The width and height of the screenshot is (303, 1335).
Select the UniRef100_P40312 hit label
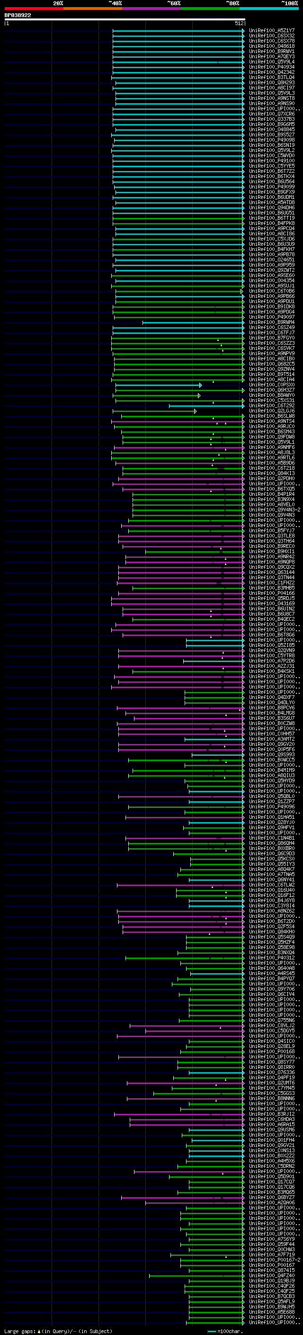pyautogui.click(x=272, y=958)
